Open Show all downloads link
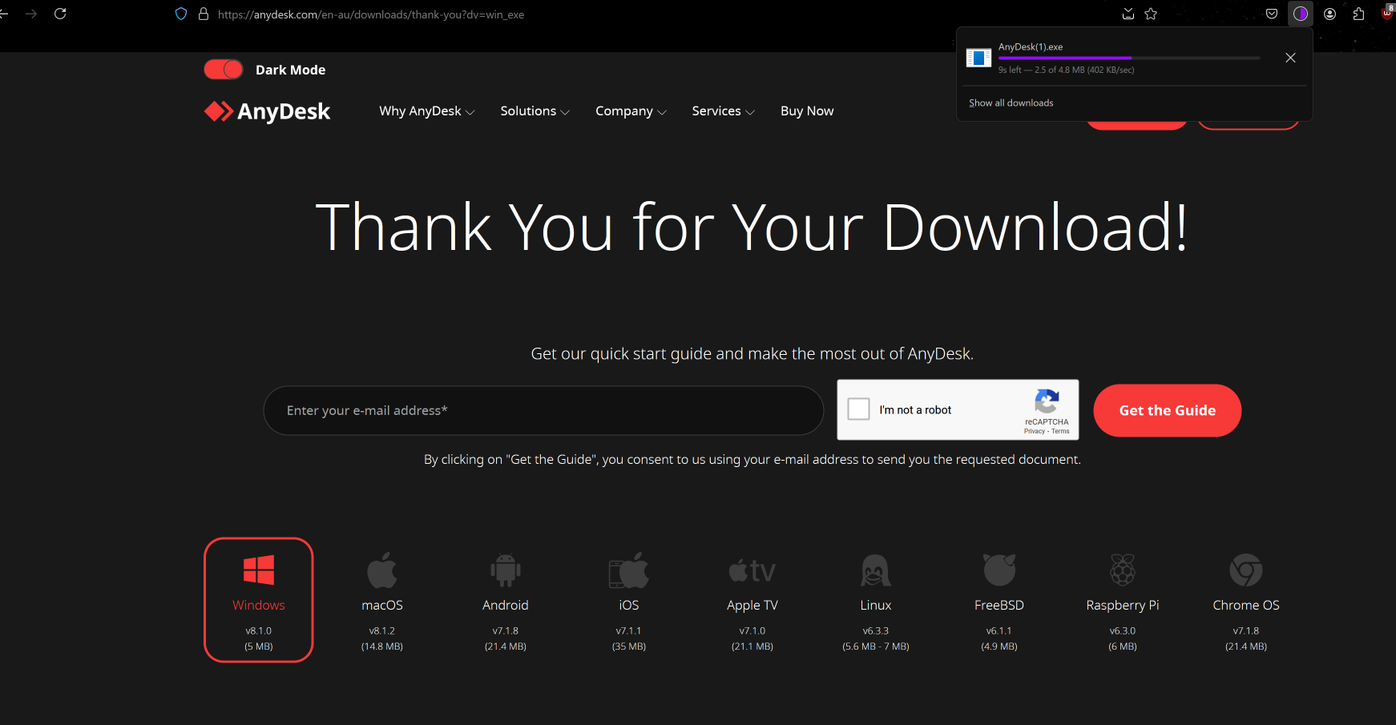1396x725 pixels. coord(1011,103)
